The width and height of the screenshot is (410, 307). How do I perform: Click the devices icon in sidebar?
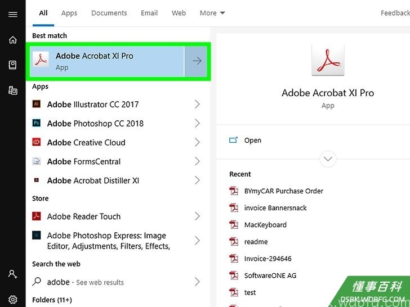(13, 91)
